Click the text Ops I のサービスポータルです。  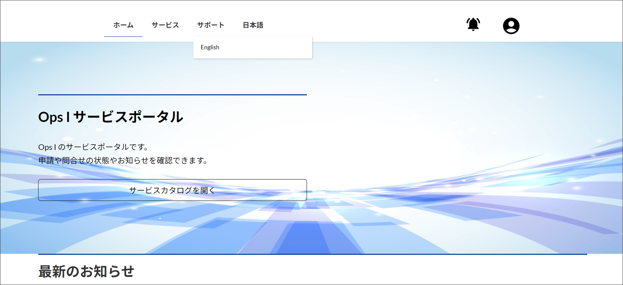coord(94,147)
